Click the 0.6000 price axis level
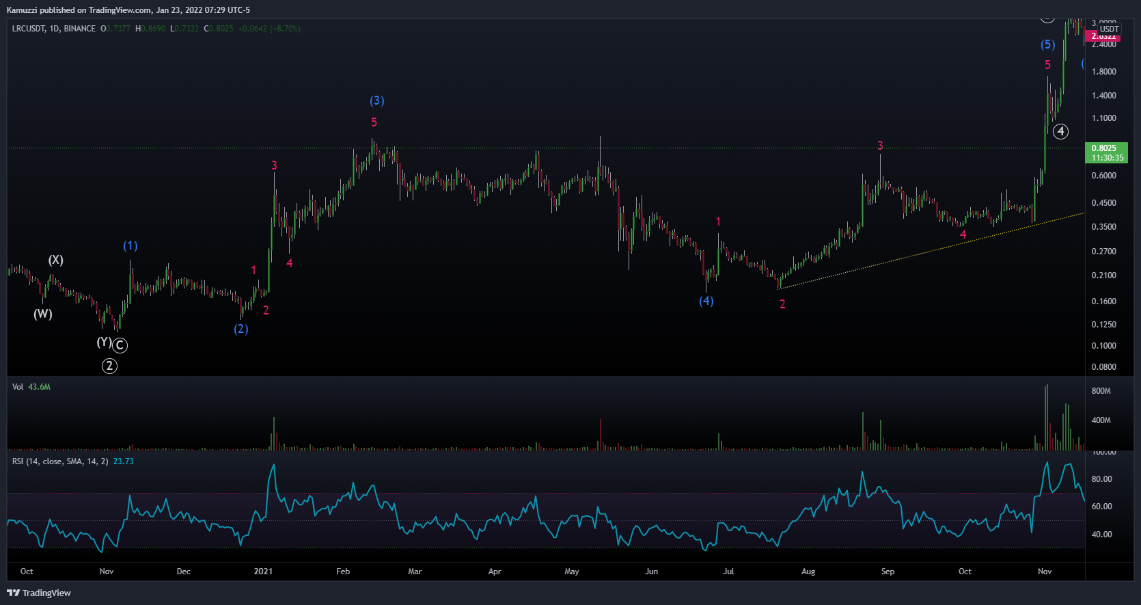Screen dimensions: 1141x605 point(1104,176)
